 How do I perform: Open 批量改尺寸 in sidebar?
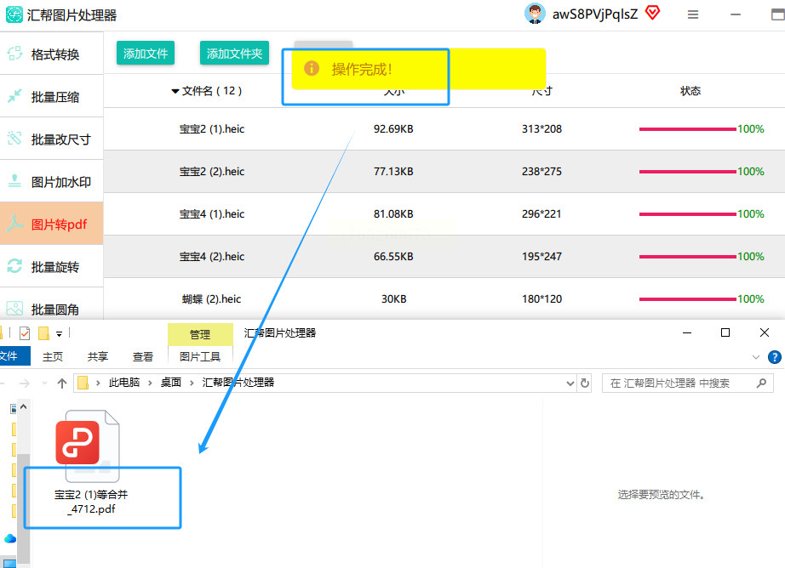pyautogui.click(x=52, y=139)
